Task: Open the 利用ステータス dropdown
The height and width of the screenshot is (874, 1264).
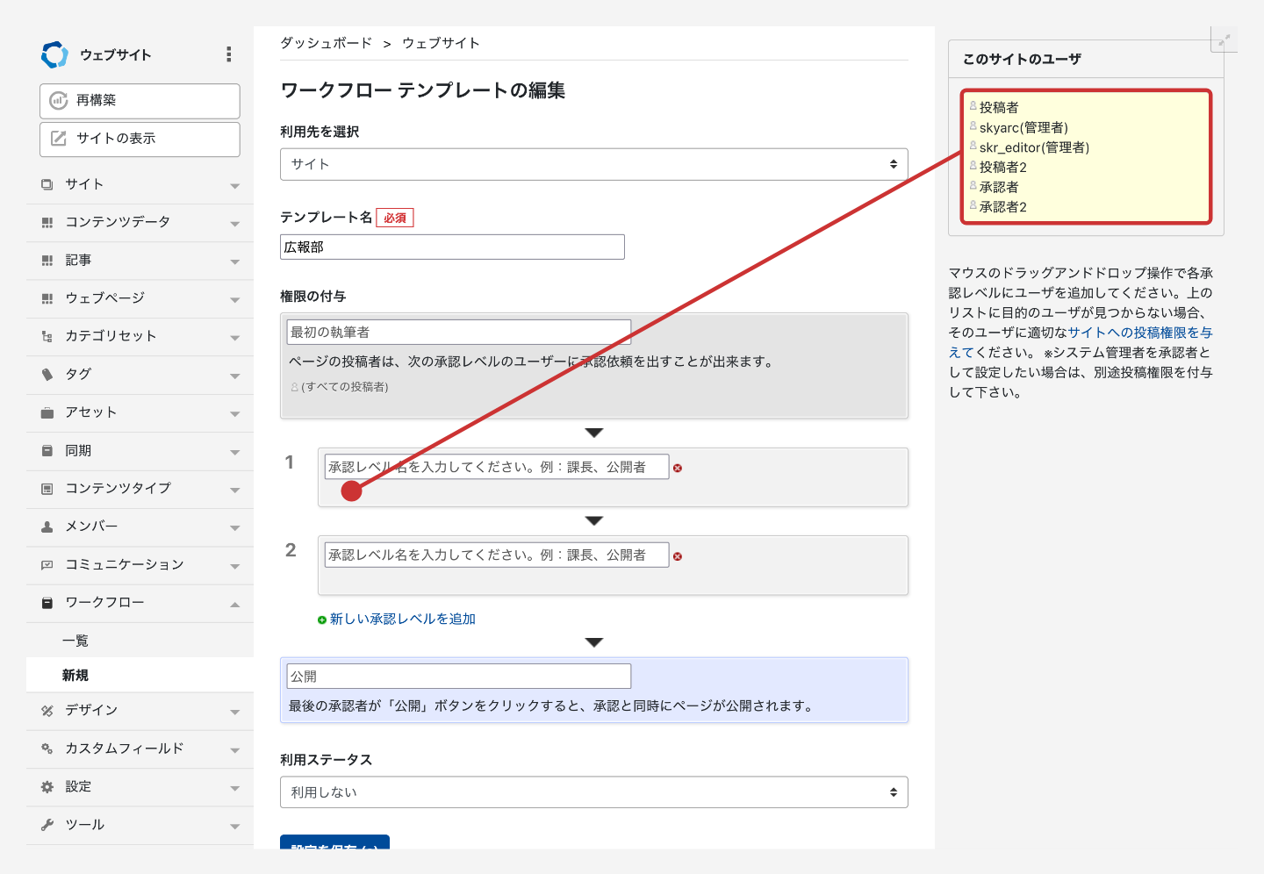Action: [593, 792]
